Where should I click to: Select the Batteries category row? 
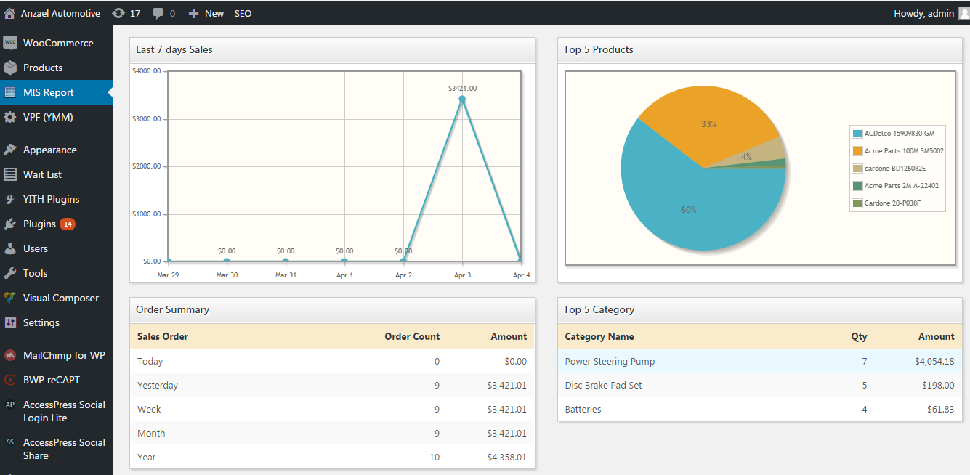[760, 409]
